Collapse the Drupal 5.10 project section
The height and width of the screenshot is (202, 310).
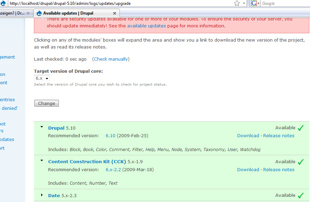pyautogui.click(x=42, y=127)
